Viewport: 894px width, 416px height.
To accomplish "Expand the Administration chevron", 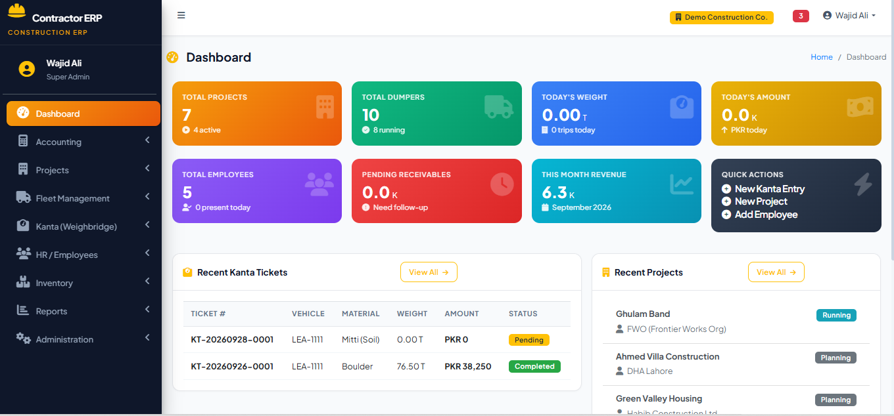I will coord(147,338).
